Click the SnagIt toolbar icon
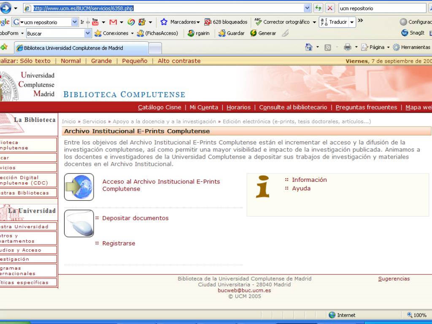Viewport: 432px width, 324px height. coord(405,33)
